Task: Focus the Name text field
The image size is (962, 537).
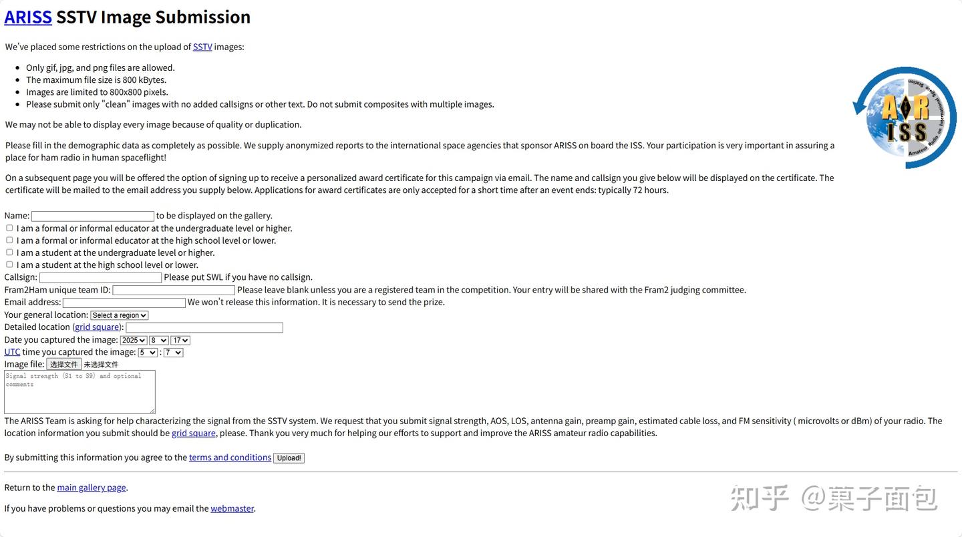Action: click(93, 216)
